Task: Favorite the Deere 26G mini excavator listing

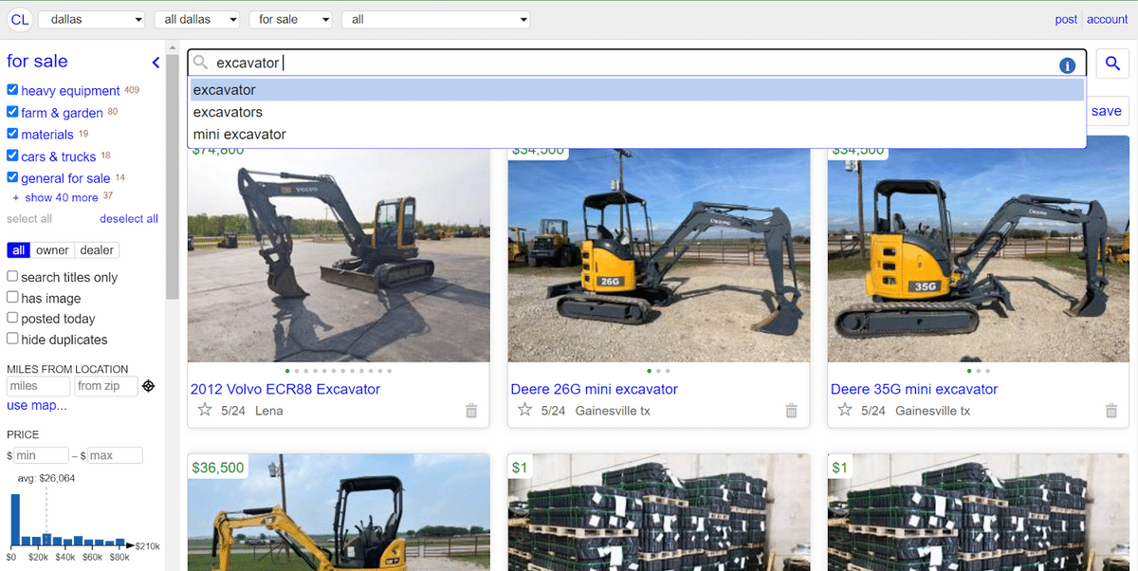Action: coord(525,410)
